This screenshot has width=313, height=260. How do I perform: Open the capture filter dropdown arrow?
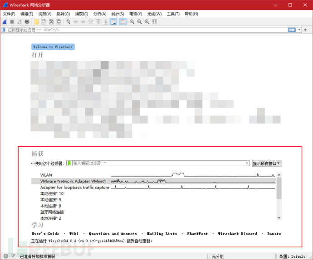247,164
